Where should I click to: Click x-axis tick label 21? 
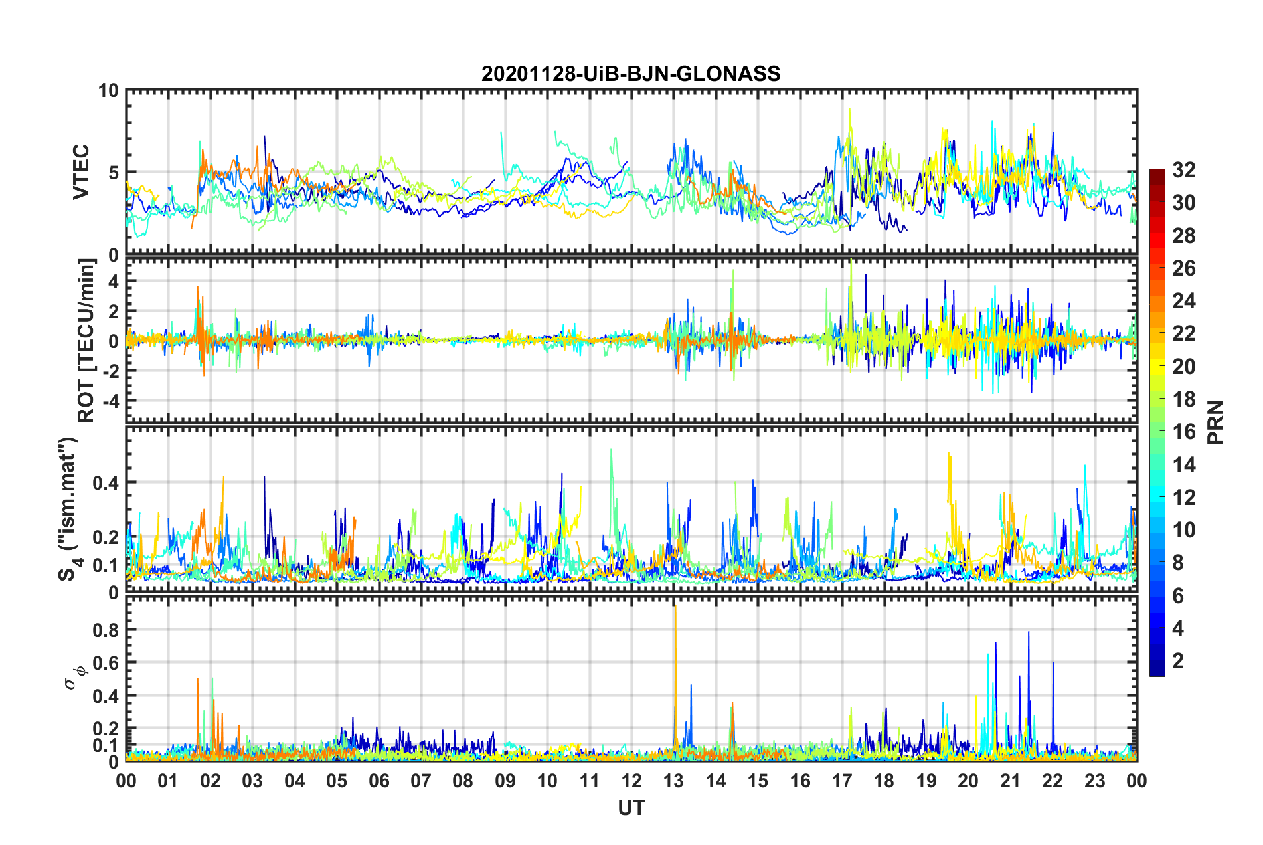pos(1011,781)
